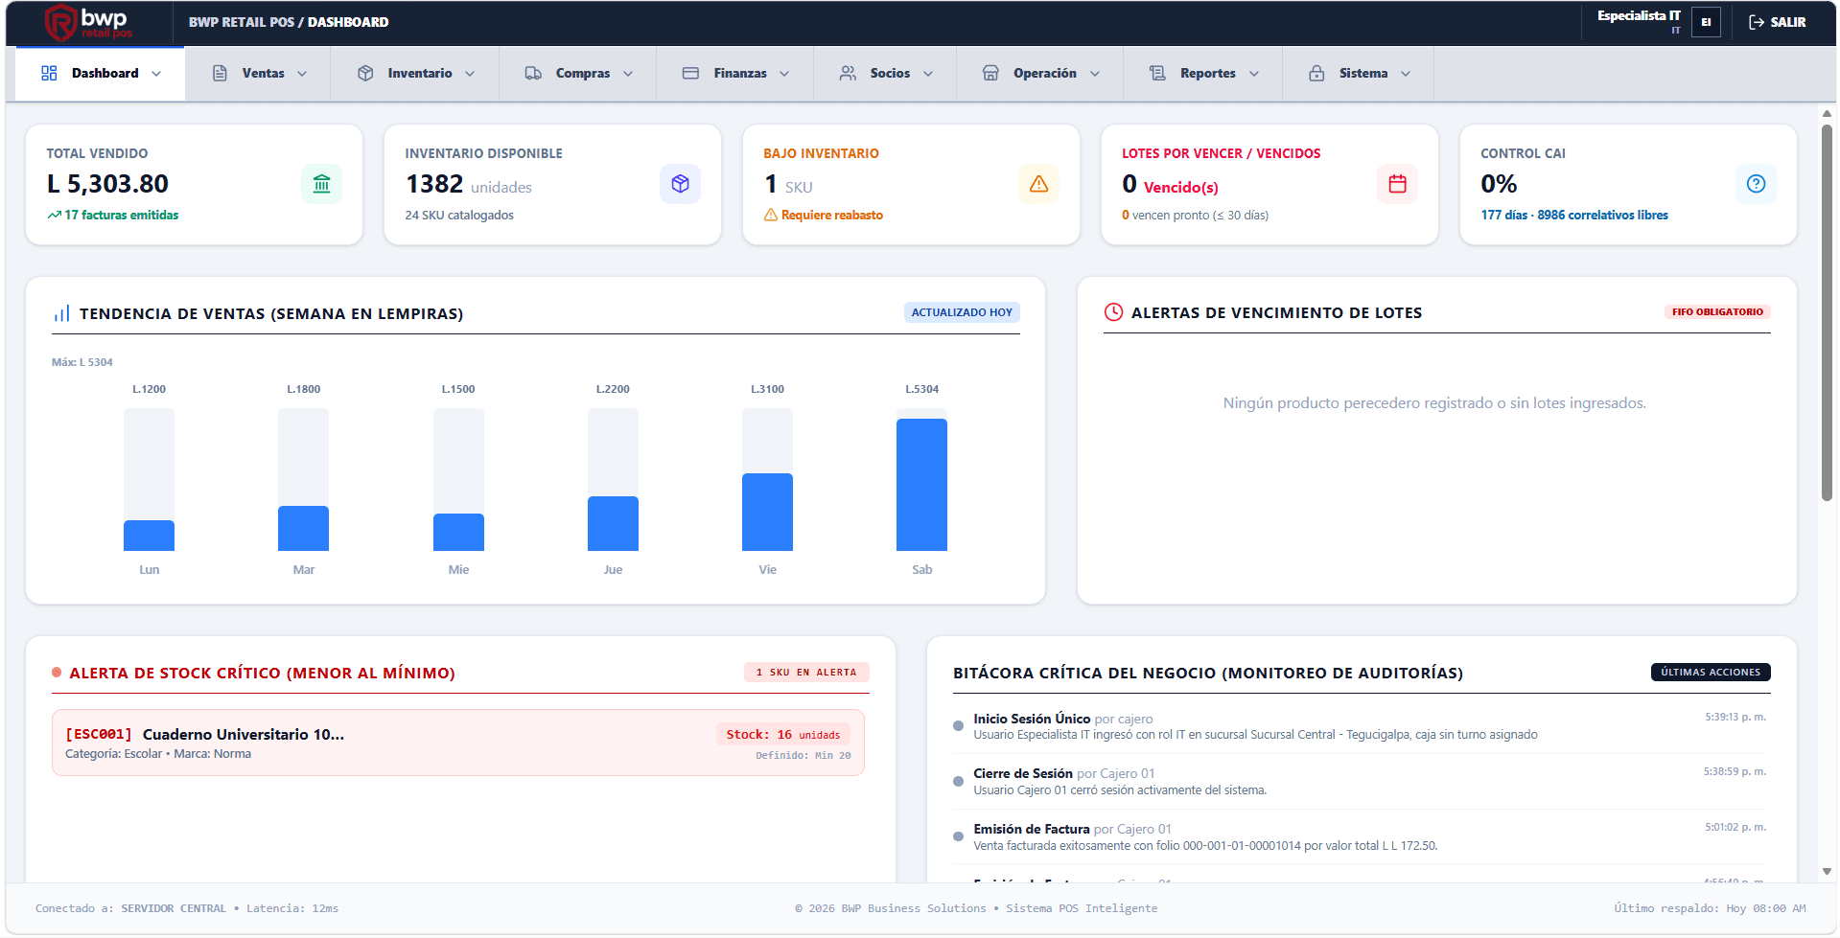The width and height of the screenshot is (1840, 938).
Task: Click the Sistema lock icon
Action: pos(1316,73)
